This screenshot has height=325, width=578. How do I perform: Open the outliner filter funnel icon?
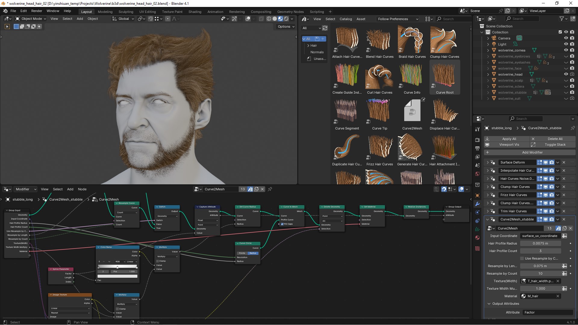click(x=561, y=18)
